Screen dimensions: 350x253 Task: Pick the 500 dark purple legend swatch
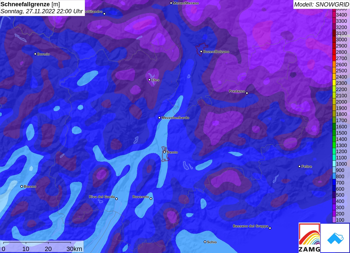[334, 195]
